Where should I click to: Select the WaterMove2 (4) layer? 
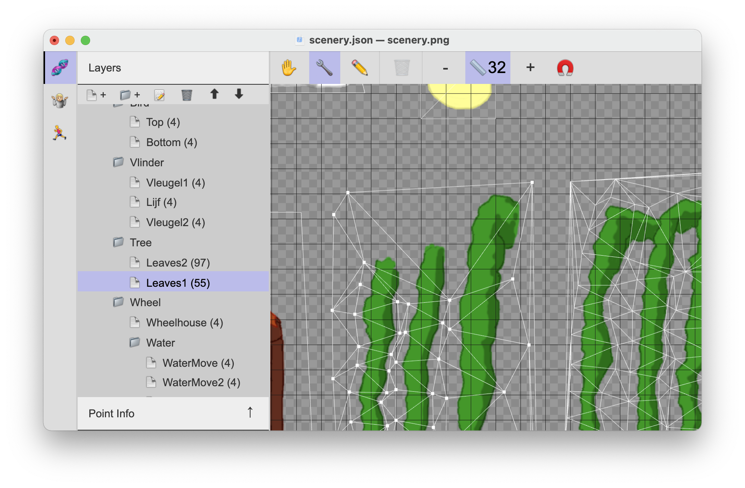[173, 382]
